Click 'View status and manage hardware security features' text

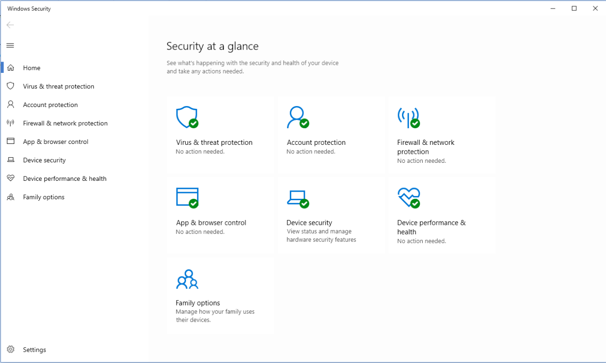321,236
